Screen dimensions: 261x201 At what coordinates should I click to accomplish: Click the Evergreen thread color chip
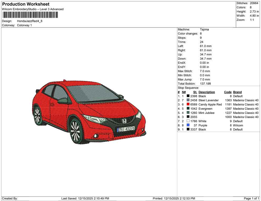click(188, 109)
